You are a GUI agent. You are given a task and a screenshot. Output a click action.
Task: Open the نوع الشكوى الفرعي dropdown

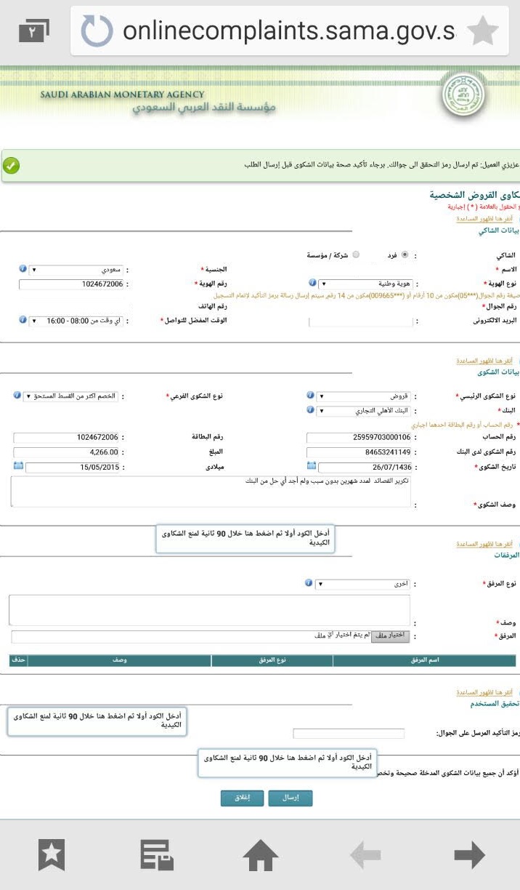click(70, 396)
